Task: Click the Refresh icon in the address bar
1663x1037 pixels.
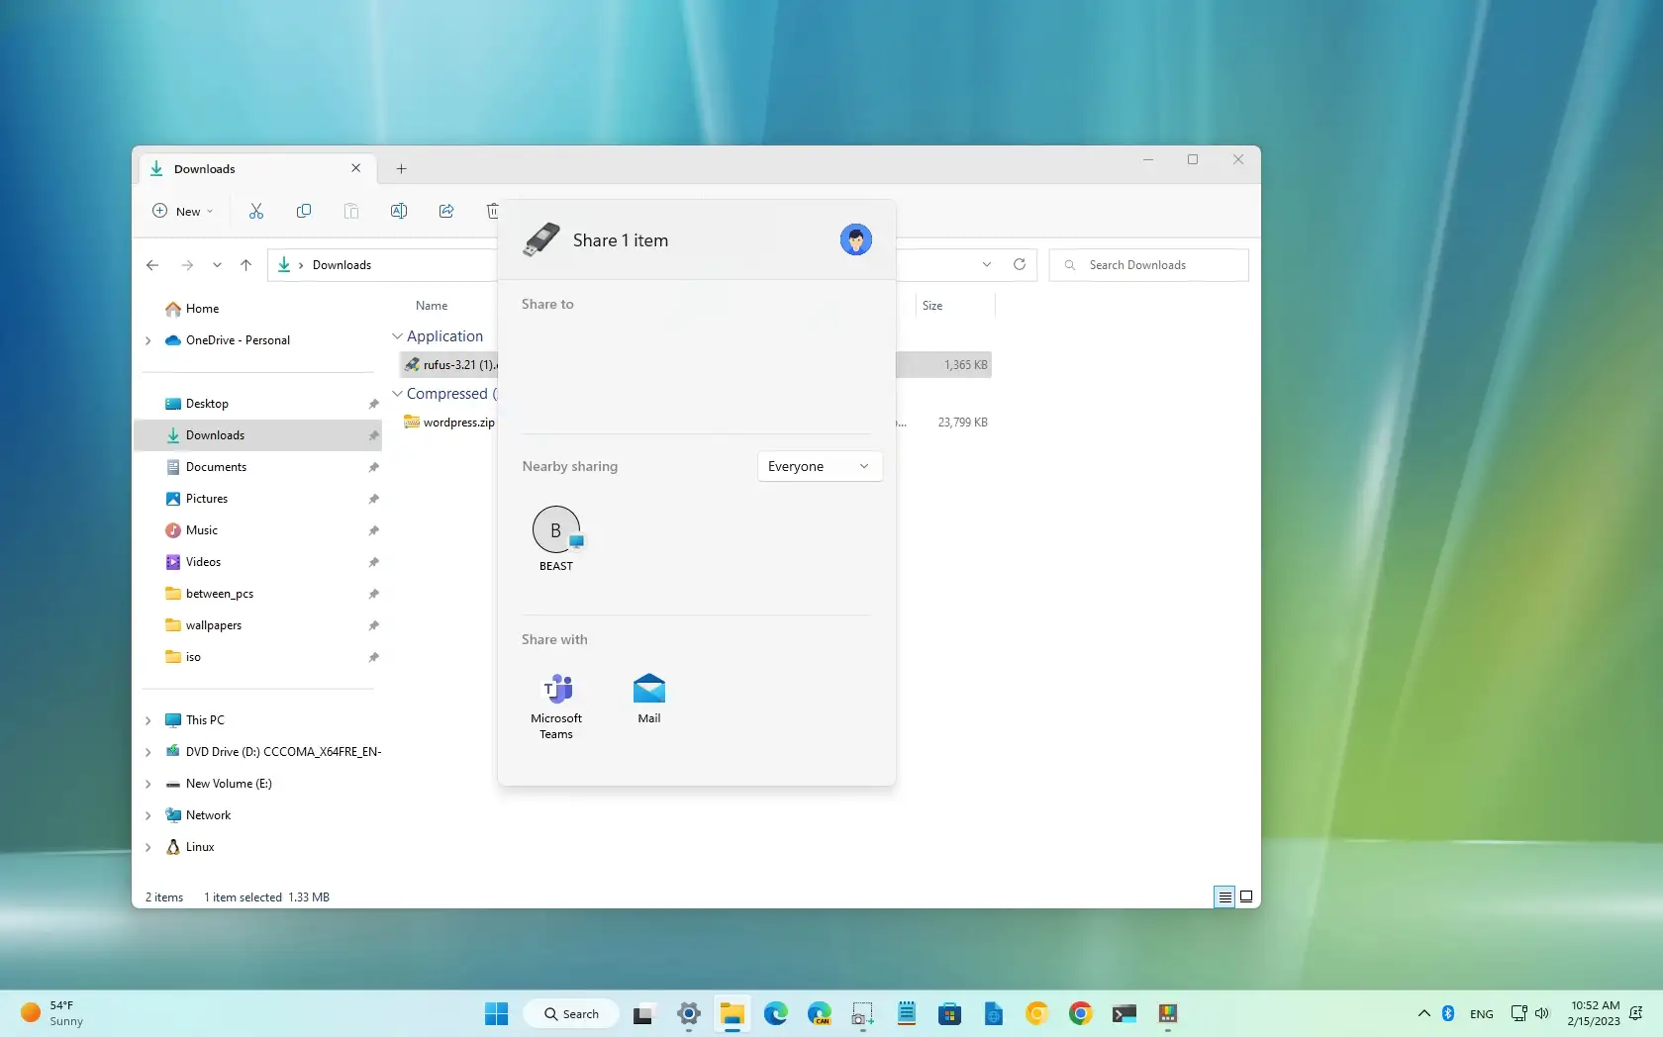Action: tap(1020, 264)
